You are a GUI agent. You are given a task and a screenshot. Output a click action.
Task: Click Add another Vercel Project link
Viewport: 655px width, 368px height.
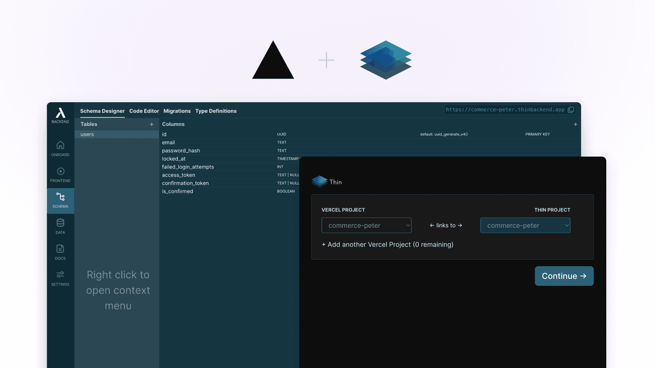387,245
